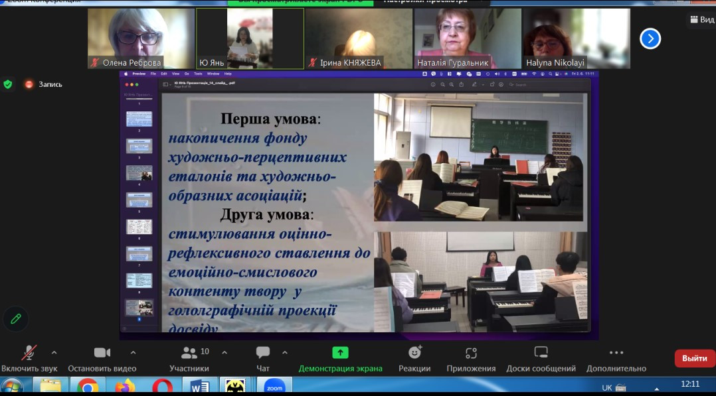Click markup pen icon in Preview toolbar
Screen dimensions: 716x396
(x=474, y=84)
